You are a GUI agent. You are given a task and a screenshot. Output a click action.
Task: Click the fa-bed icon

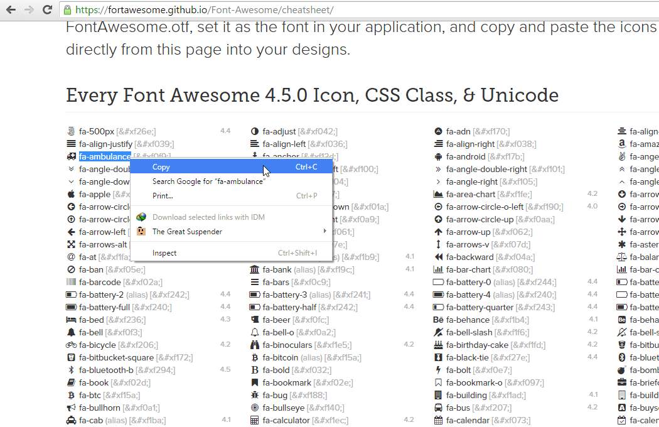click(x=71, y=320)
